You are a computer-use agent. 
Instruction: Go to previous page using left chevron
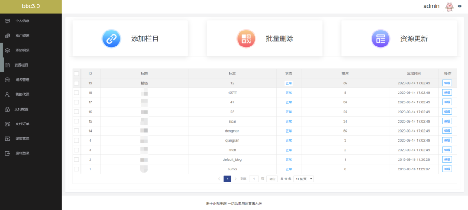click(x=219, y=179)
